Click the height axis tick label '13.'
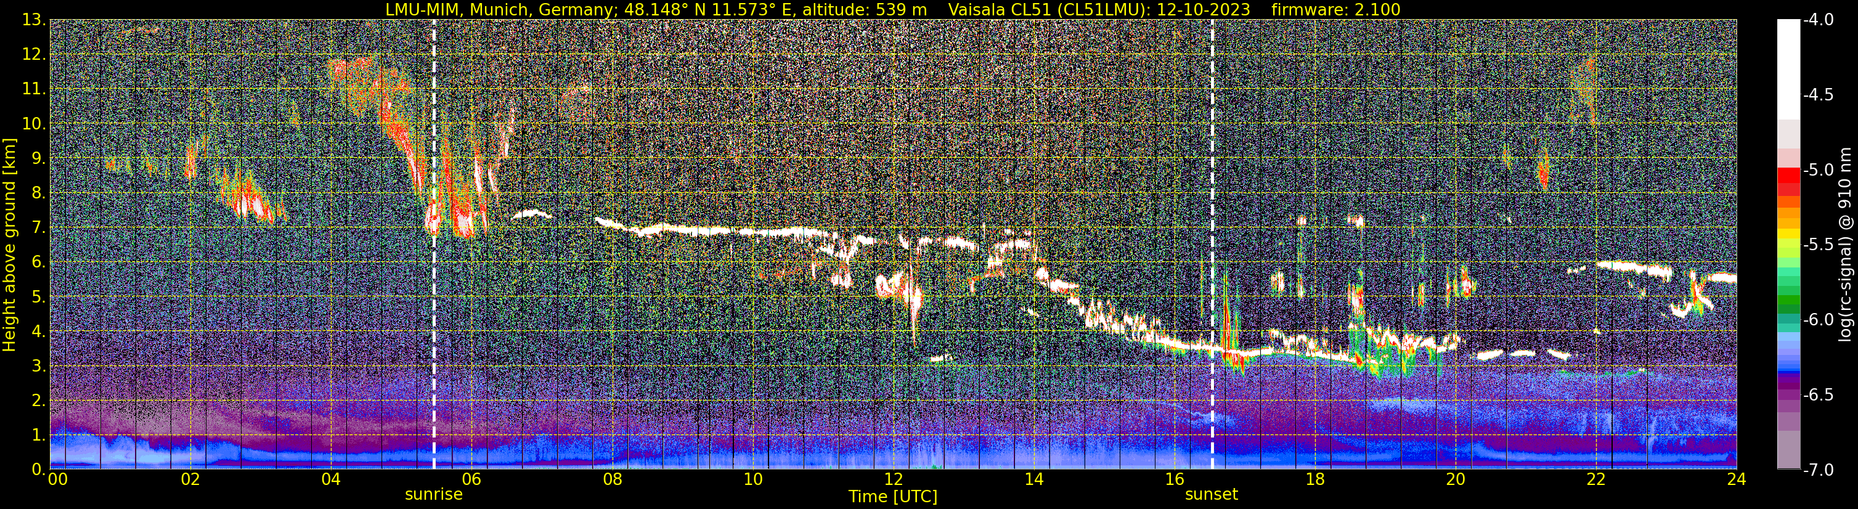1858x509 pixels. 34,20
